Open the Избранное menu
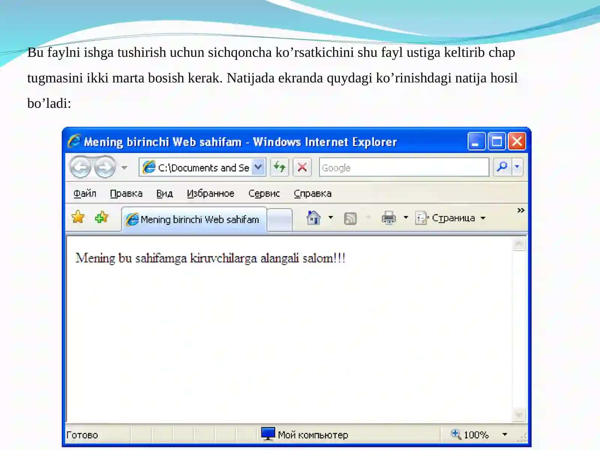This screenshot has height=450, width=600. [x=210, y=193]
